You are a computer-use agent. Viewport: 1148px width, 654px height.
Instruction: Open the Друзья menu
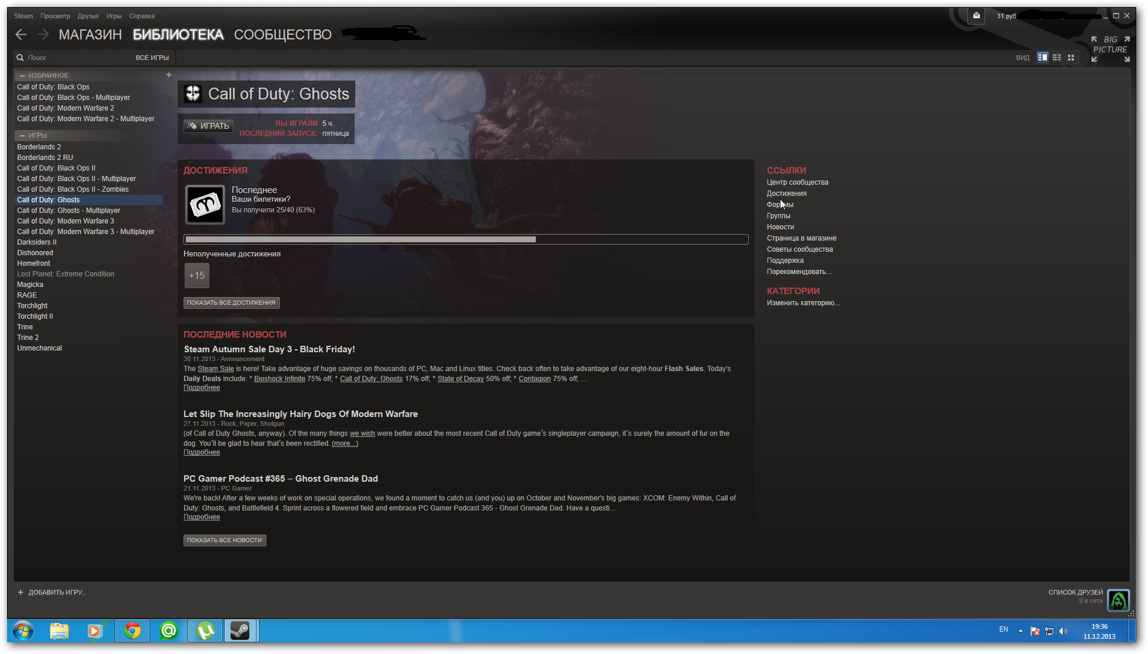(x=88, y=16)
